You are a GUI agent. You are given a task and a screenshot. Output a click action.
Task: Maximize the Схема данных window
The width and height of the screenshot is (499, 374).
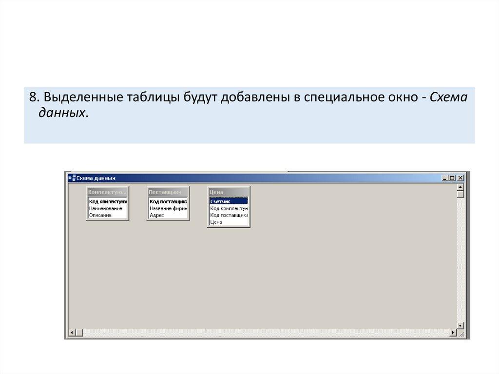pos(452,178)
